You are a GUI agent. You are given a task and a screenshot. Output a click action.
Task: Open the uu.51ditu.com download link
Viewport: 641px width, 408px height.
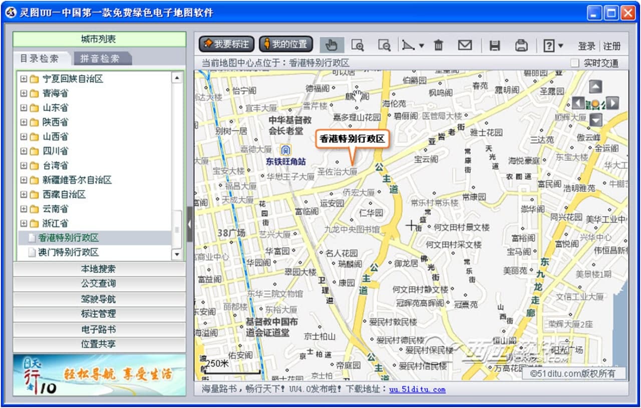pos(417,389)
